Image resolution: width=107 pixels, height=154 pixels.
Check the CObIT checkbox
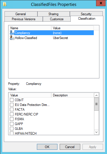tap(12, 100)
